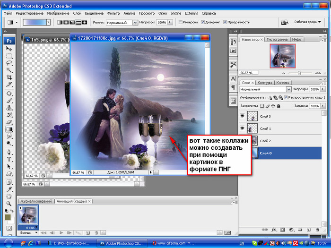Select the Dodge tool

coord(9,144)
